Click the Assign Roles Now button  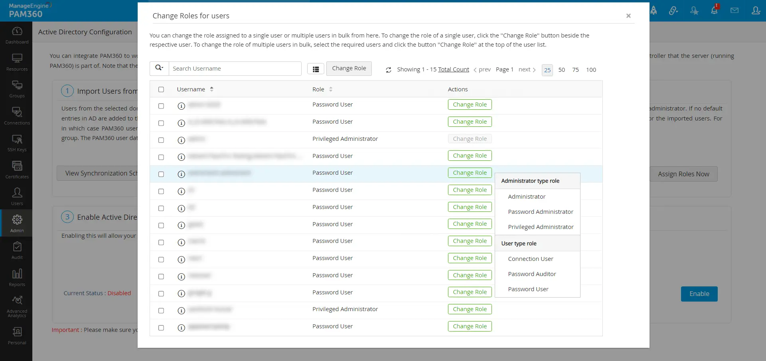[x=683, y=174]
